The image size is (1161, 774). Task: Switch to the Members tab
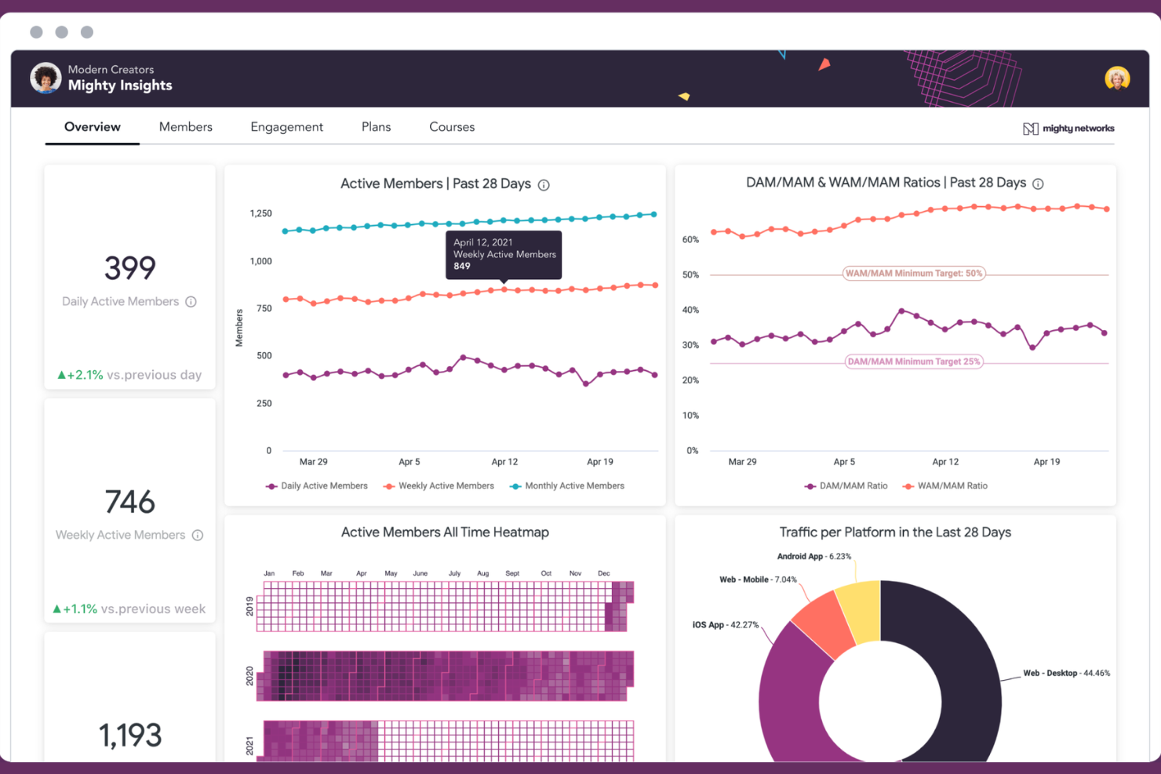186,127
